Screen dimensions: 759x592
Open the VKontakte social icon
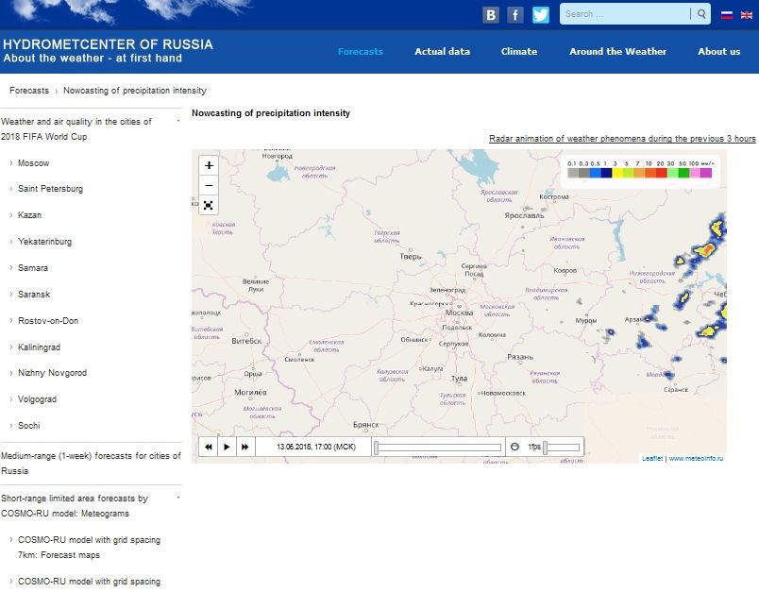coord(490,14)
